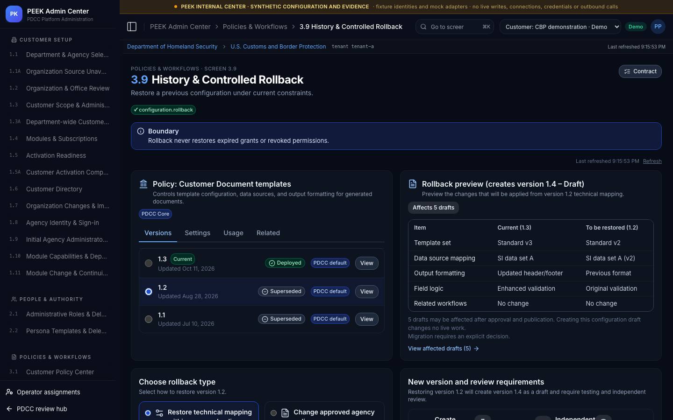
Task: Click the Contract button icon
Action: point(627,71)
